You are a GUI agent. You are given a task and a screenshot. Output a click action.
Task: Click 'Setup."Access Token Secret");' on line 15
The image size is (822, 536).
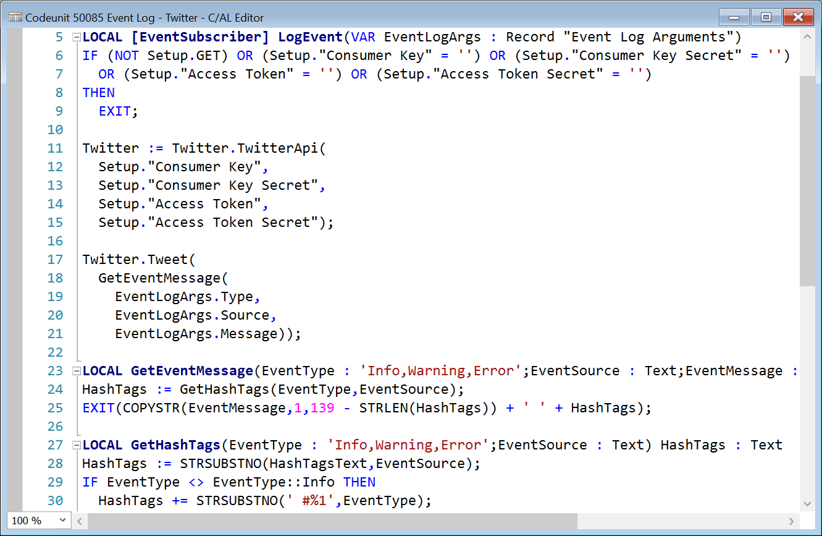tap(217, 223)
